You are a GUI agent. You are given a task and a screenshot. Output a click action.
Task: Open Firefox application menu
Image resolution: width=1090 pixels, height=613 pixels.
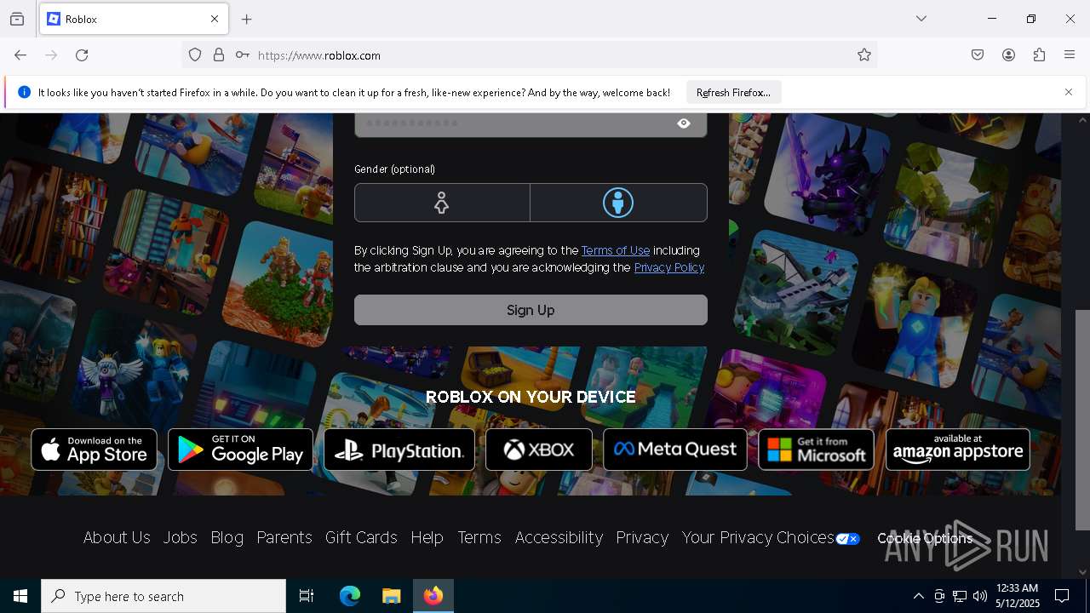point(1070,55)
